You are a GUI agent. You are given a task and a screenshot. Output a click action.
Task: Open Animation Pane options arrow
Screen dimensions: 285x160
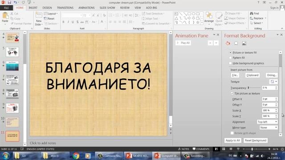coord(214,35)
